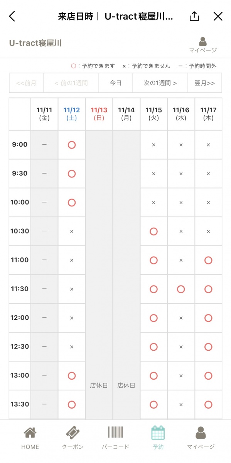Click the <<前月 previous month button
Image resolution: width=231 pixels, height=463 pixels.
pyautogui.click(x=27, y=83)
